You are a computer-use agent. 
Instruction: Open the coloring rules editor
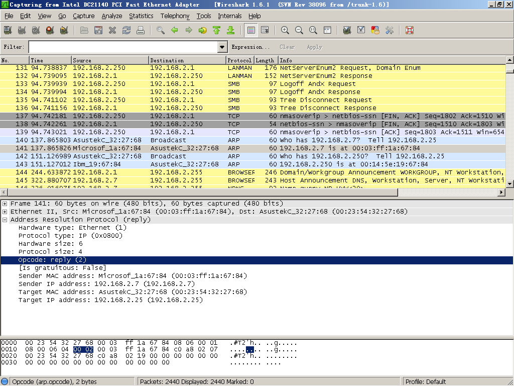coord(375,30)
